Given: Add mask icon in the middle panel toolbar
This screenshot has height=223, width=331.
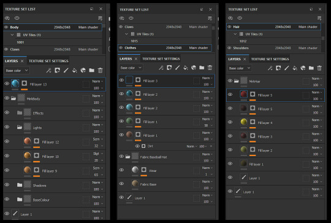Looking at the screenshot, I should (169, 68).
